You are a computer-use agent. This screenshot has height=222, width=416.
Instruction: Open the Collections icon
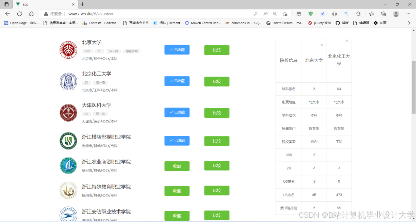(384, 14)
